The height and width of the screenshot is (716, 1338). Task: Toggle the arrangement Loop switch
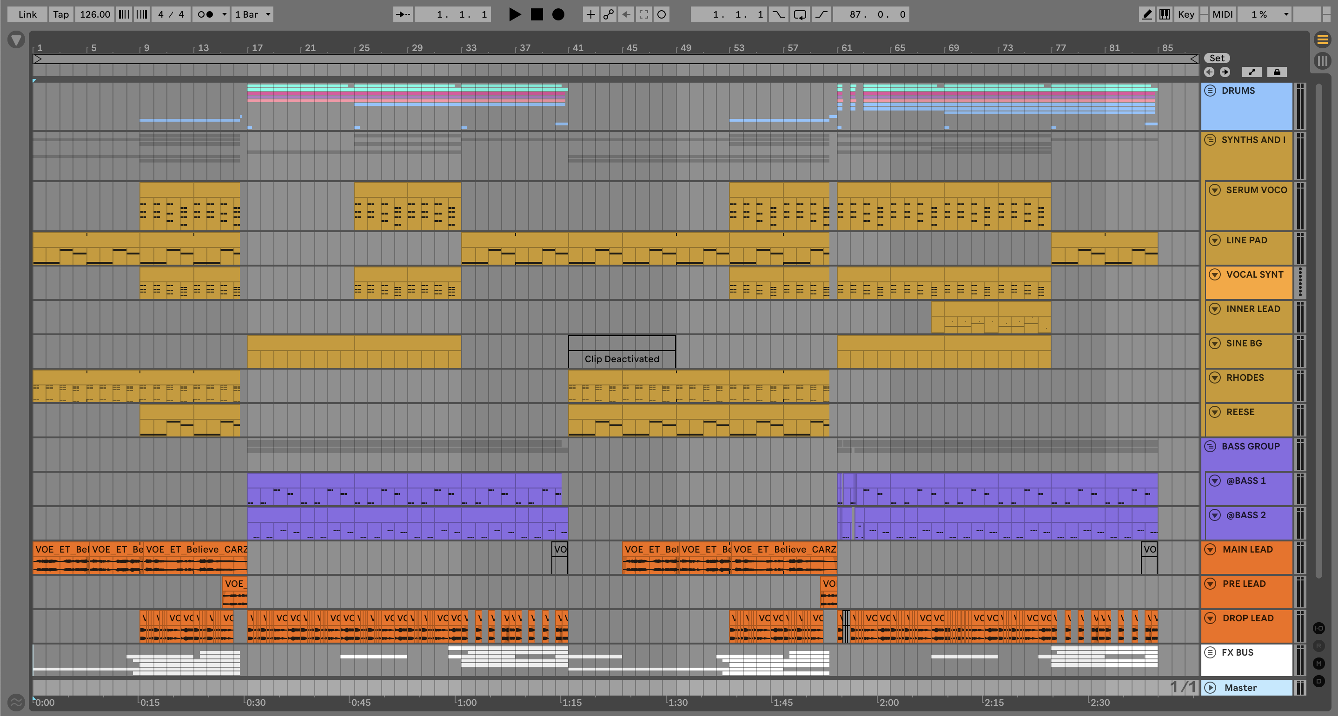[800, 14]
